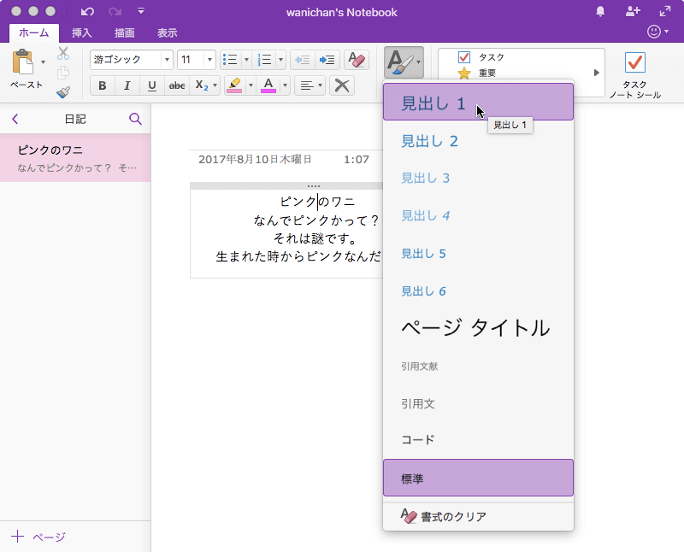
Task: Choose 見出し 2 style from menu
Action: [x=430, y=141]
